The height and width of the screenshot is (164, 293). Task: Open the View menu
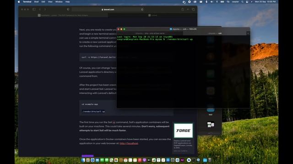pos(50,2)
